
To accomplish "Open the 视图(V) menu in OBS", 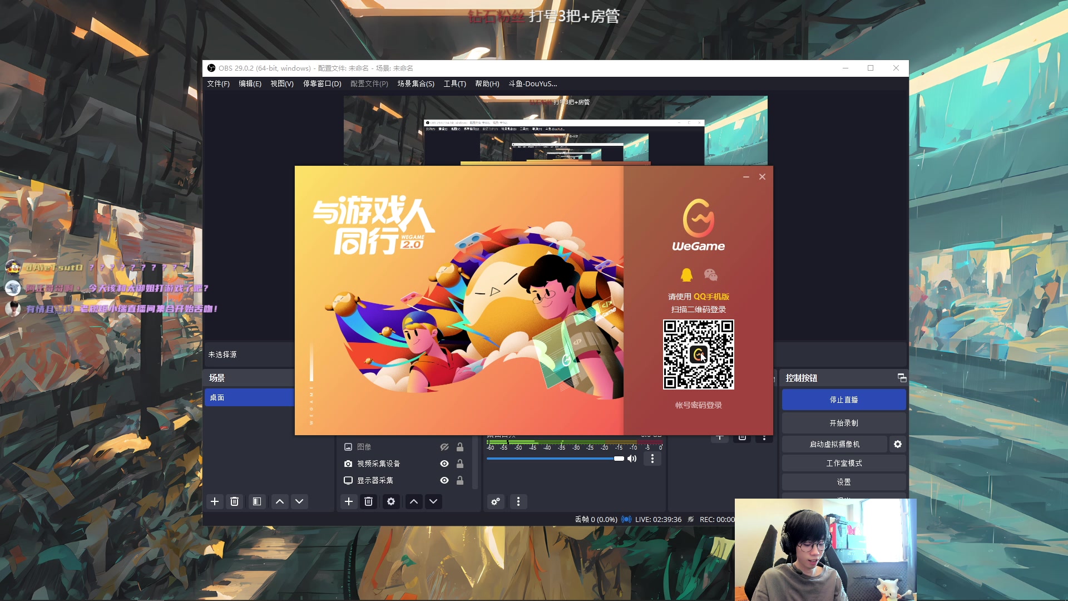I will [282, 83].
